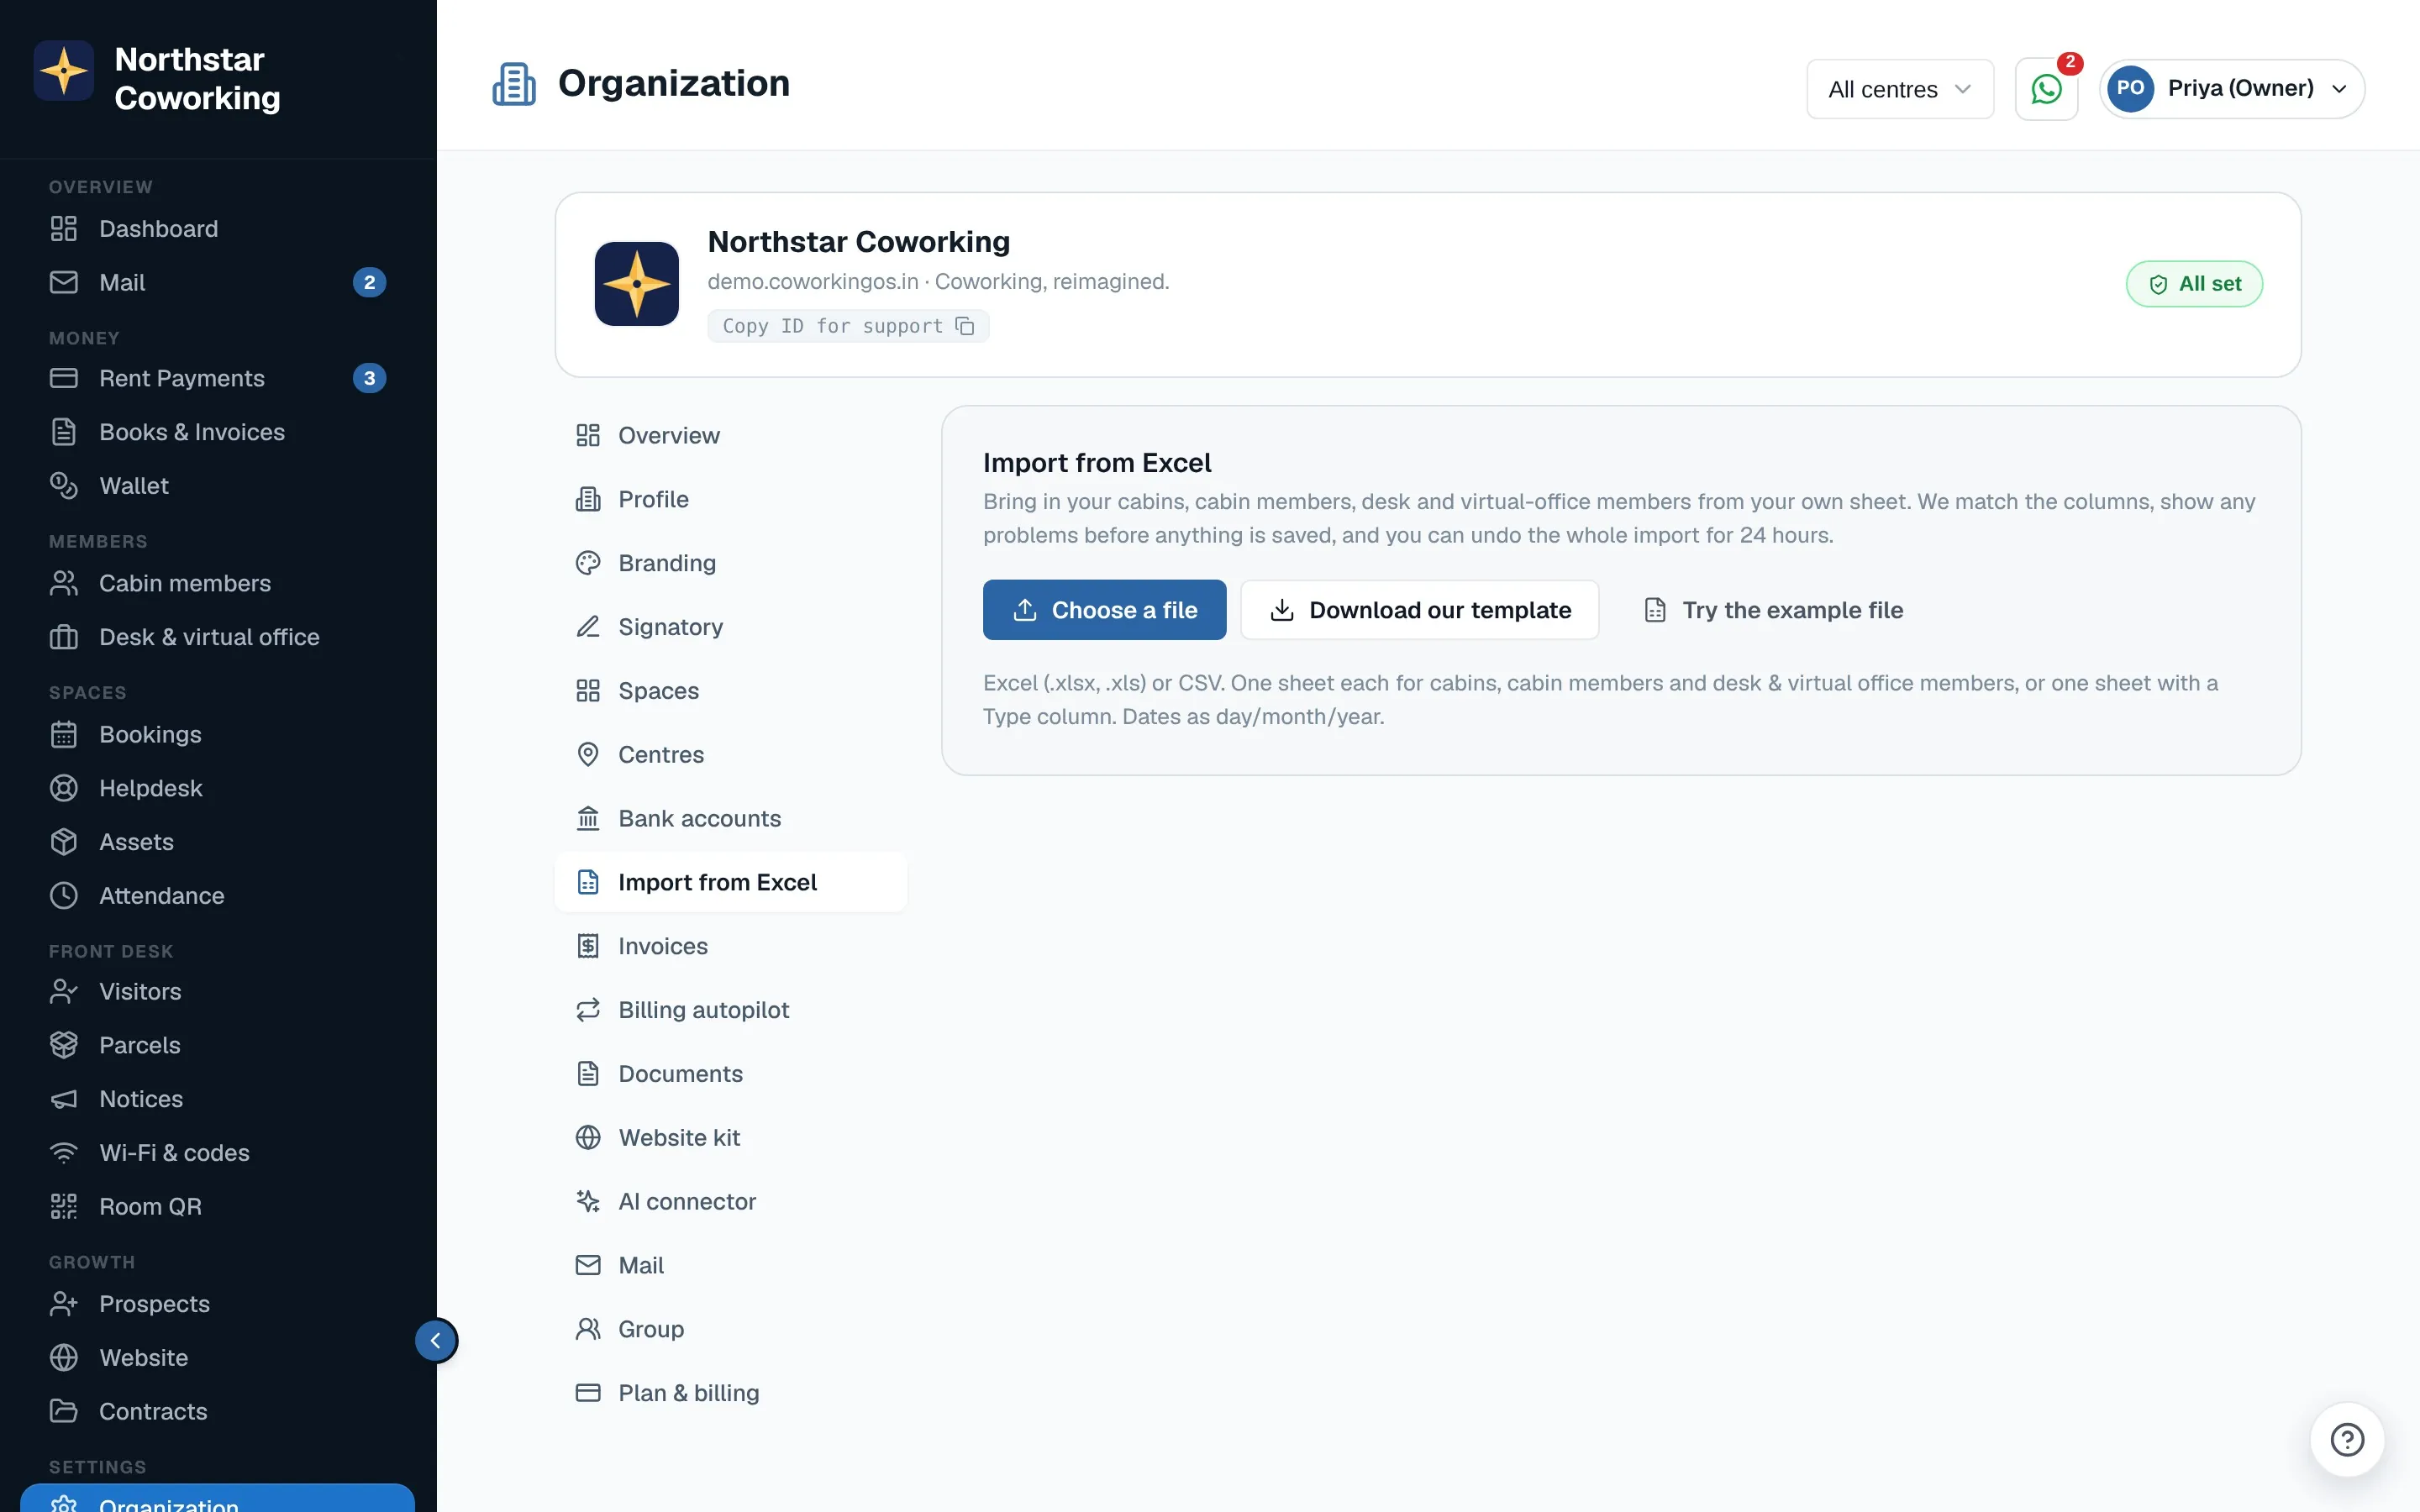
Task: Open Desk & virtual office page
Action: (x=218, y=637)
